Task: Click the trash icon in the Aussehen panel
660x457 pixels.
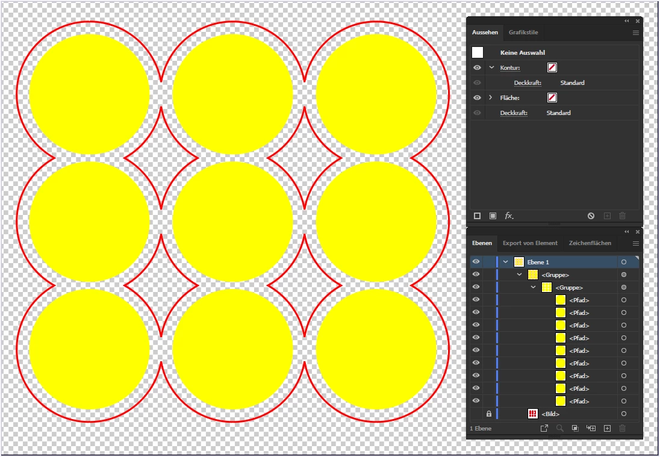Action: coord(623,216)
